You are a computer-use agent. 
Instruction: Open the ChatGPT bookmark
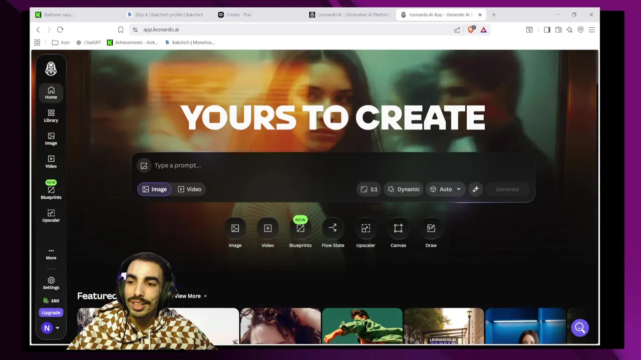click(88, 42)
